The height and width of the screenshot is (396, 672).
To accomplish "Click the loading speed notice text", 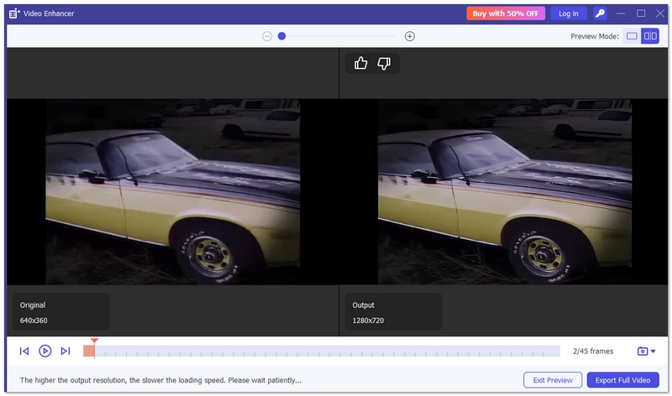I will tap(160, 380).
